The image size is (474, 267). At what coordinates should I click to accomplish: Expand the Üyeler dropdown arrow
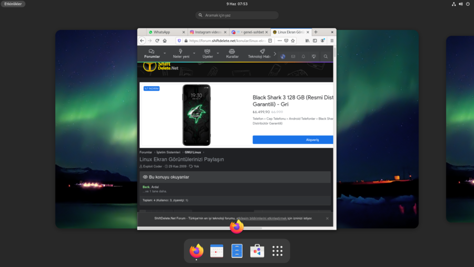click(x=218, y=54)
